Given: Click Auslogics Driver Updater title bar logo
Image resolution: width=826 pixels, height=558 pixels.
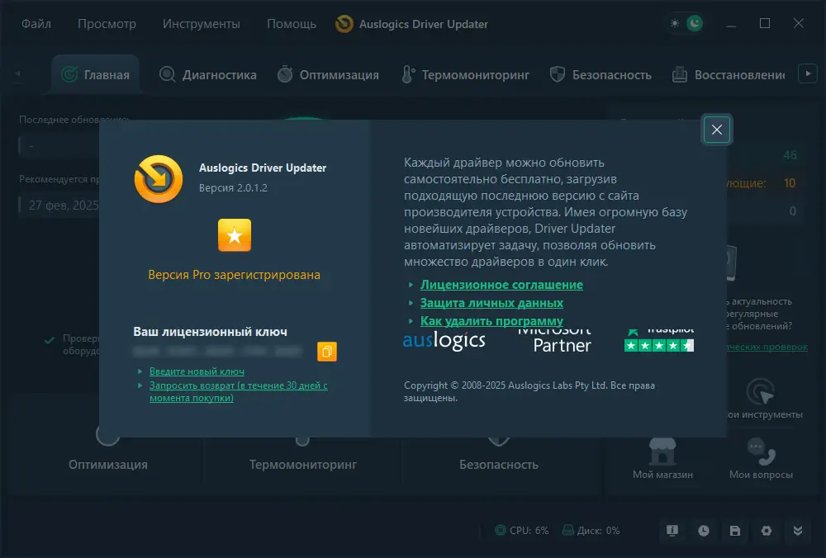Looking at the screenshot, I should (x=344, y=24).
